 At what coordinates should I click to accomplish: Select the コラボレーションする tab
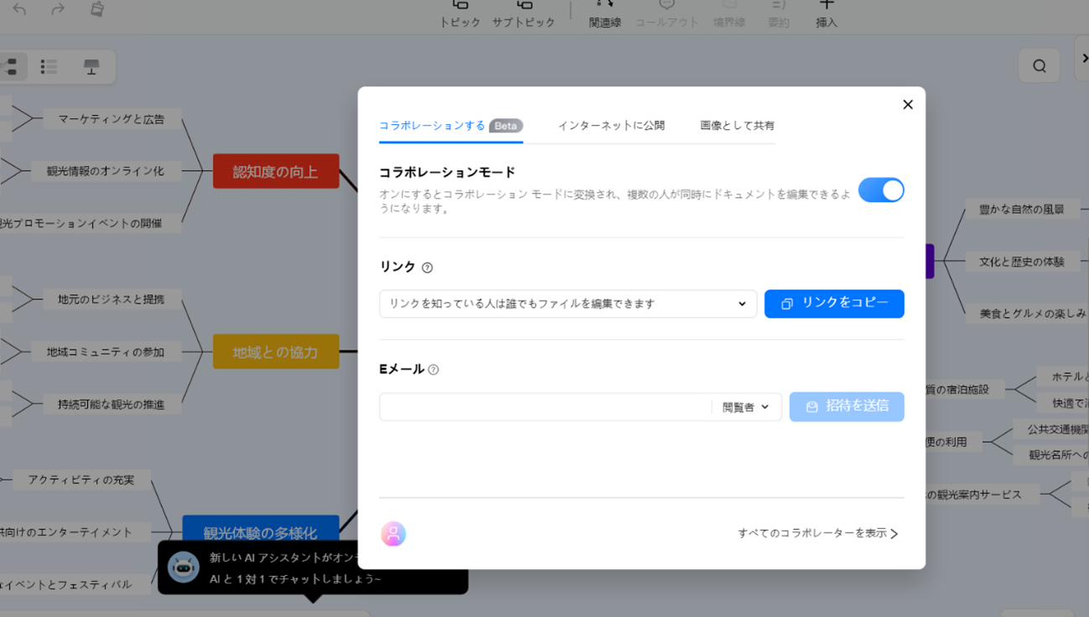pyautogui.click(x=451, y=126)
